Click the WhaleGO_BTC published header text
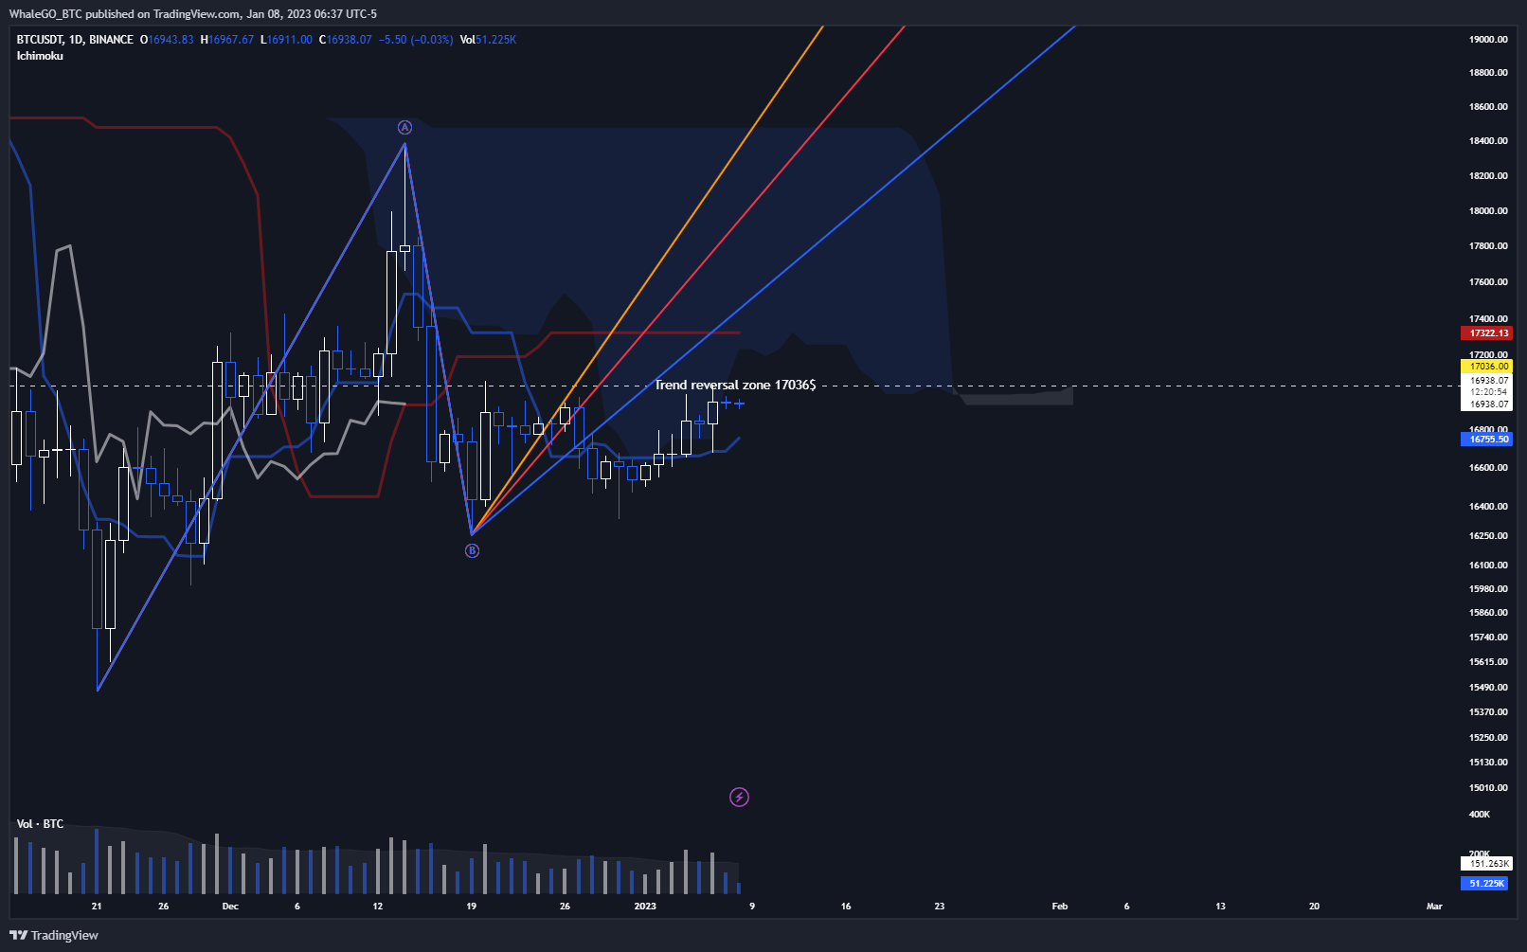 (x=193, y=14)
